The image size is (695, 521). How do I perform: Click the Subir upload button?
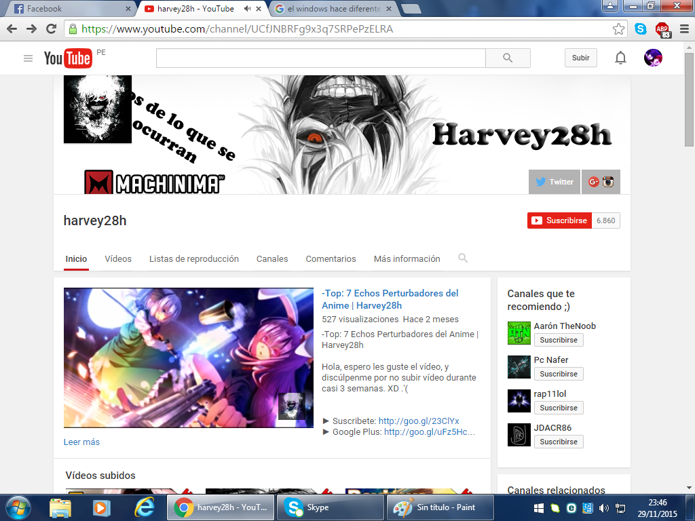(x=581, y=58)
